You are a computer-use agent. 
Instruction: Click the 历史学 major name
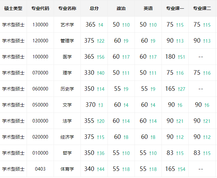tap(67, 89)
